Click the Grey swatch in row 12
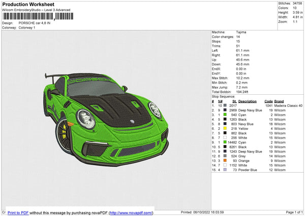The image size is (305, 216). [x=225, y=156]
